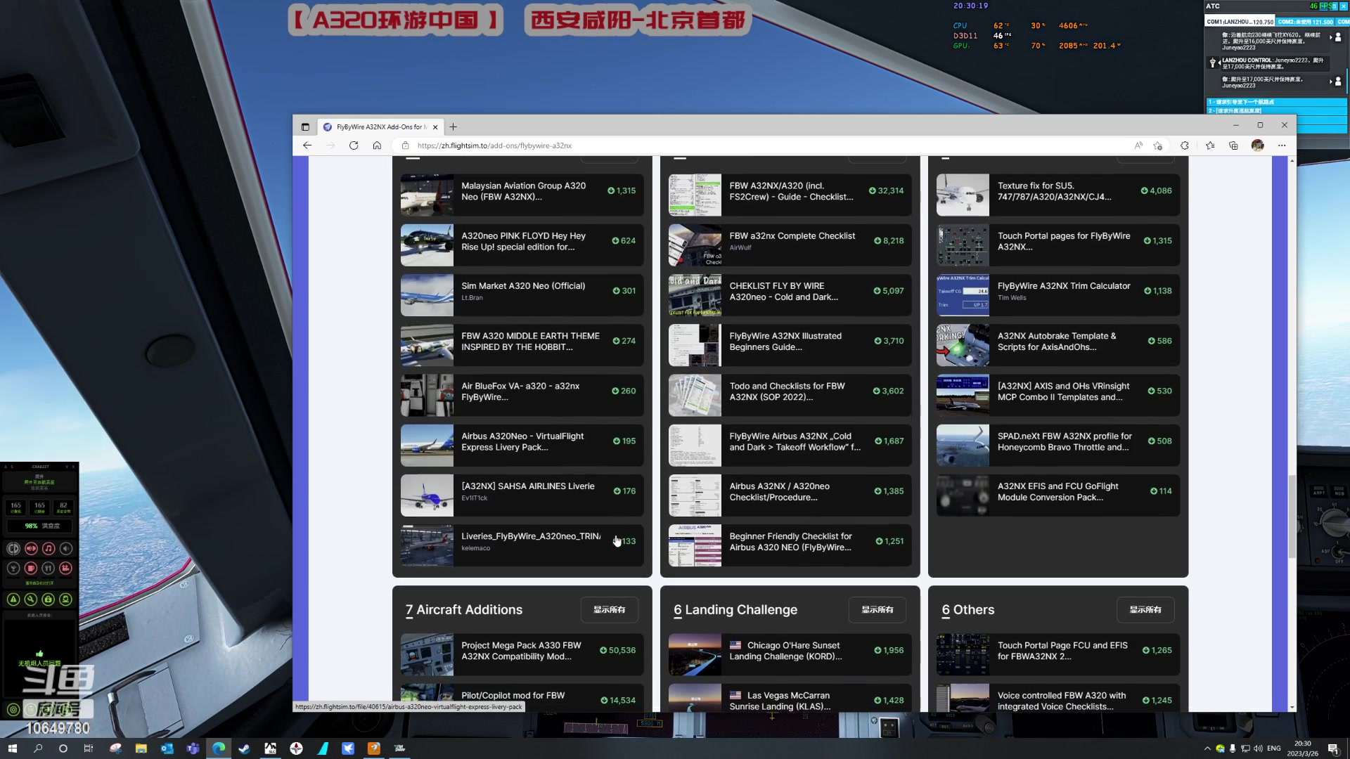Toggle cabin announcement speaker icon (red)
The height and width of the screenshot is (759, 1350).
[x=31, y=548]
